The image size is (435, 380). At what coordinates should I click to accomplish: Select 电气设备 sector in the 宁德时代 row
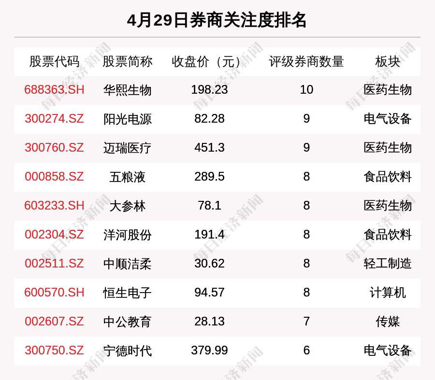pos(388,351)
